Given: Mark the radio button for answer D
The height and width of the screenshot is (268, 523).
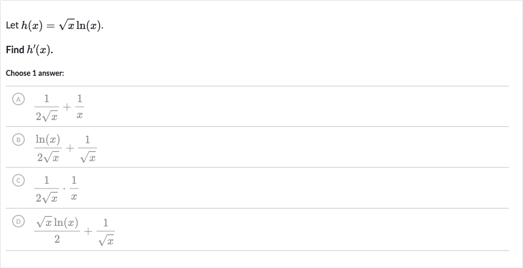Looking at the screenshot, I should tap(18, 221).
